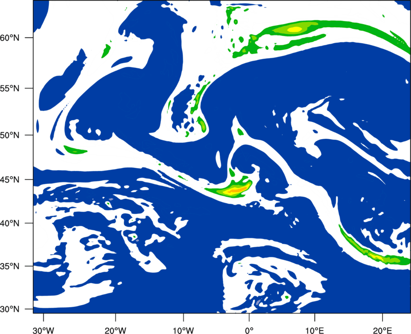The width and height of the screenshot is (411, 334).
Task: Click the 20°W longitude label
Action: 116,330
